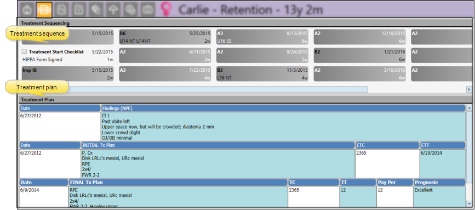Click the Findings text field with Cl 1
Screen dimensions: 475x210
point(283,127)
